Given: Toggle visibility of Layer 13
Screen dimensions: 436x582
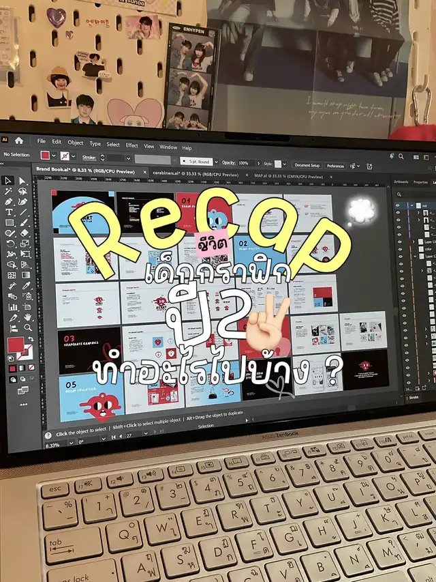Looking at the screenshot, I should tap(400, 242).
